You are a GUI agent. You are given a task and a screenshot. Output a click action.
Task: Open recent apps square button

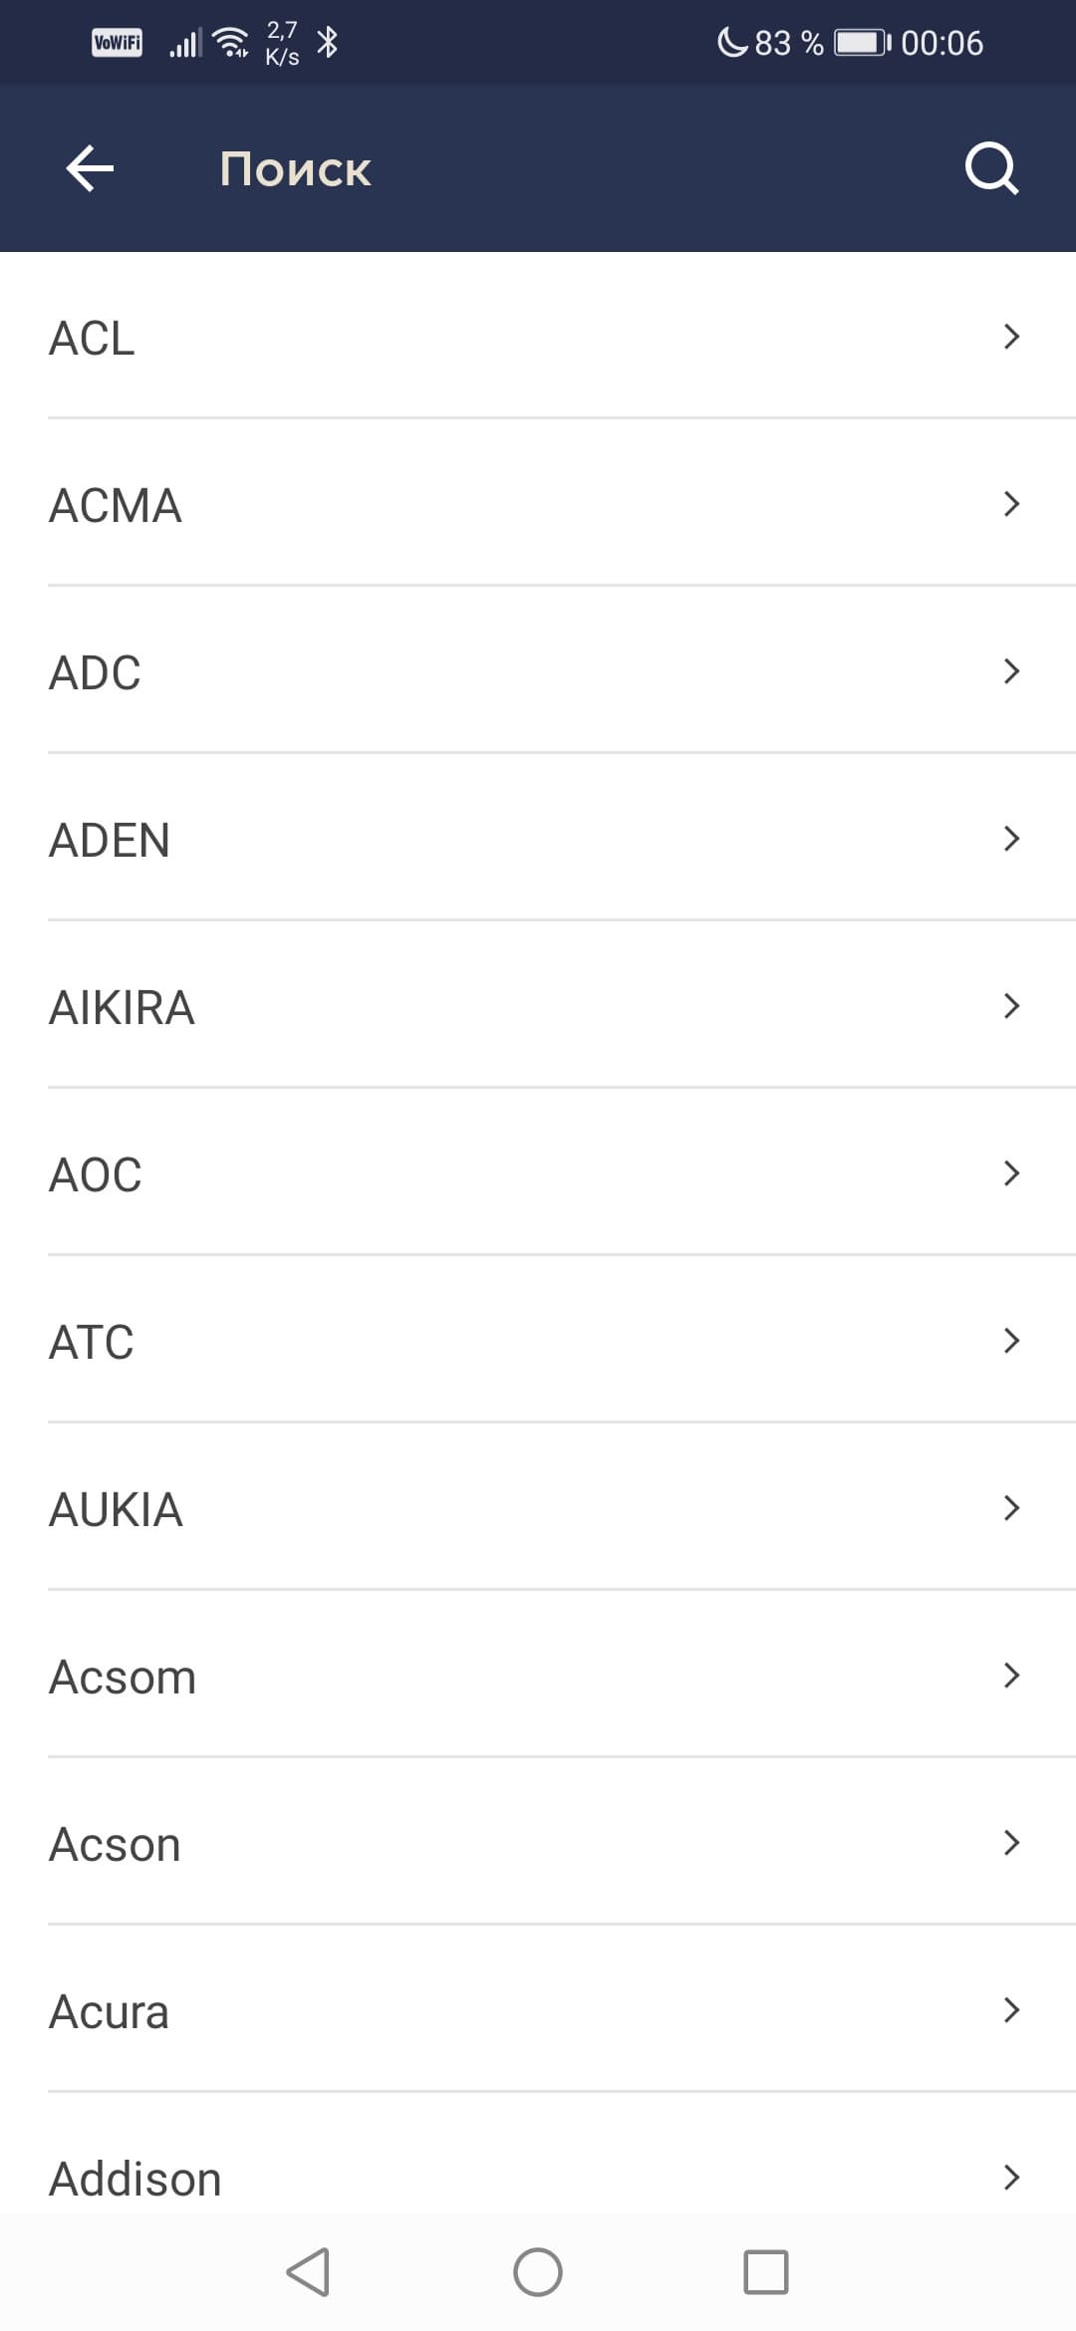click(x=765, y=2272)
